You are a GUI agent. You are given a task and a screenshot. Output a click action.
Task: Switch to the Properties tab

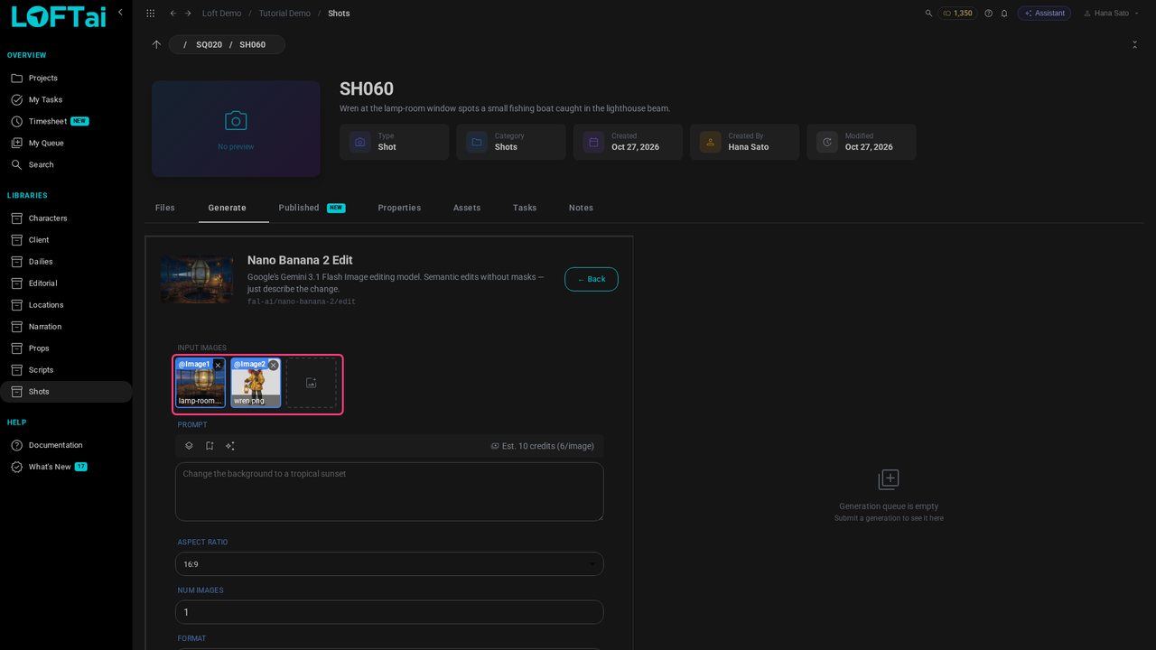point(399,208)
